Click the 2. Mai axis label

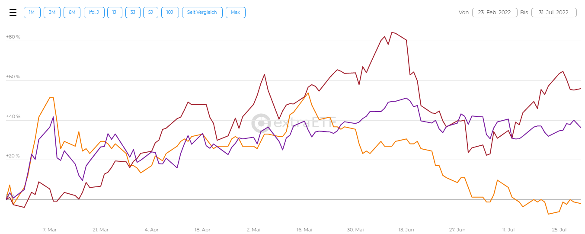coord(253,230)
